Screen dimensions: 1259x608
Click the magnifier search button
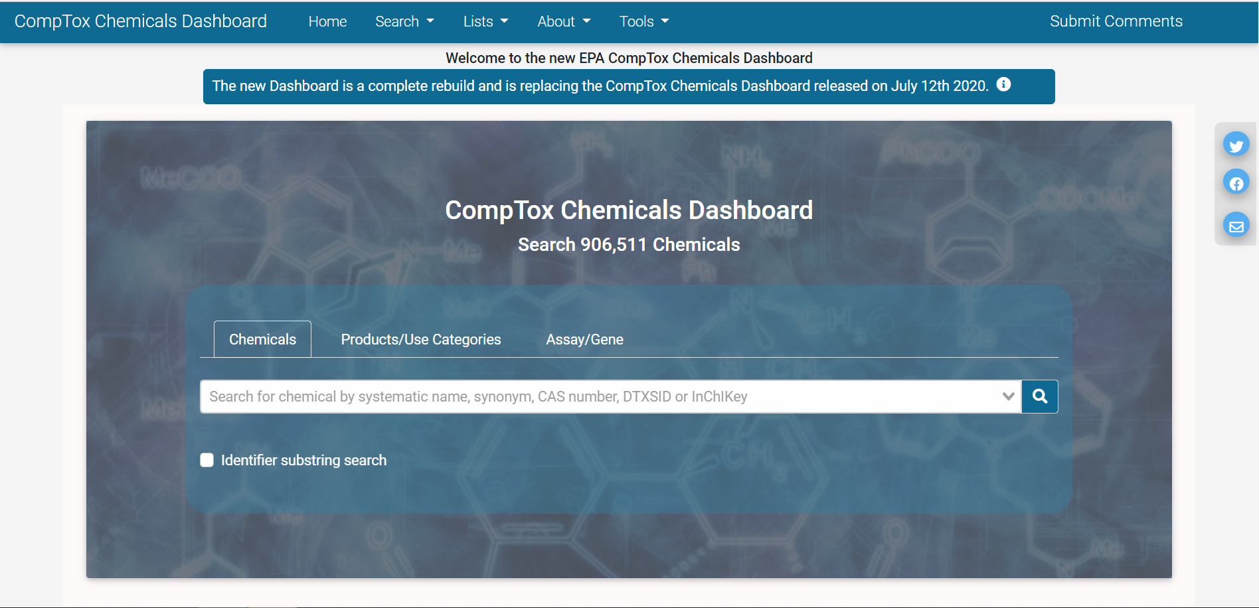(1040, 396)
